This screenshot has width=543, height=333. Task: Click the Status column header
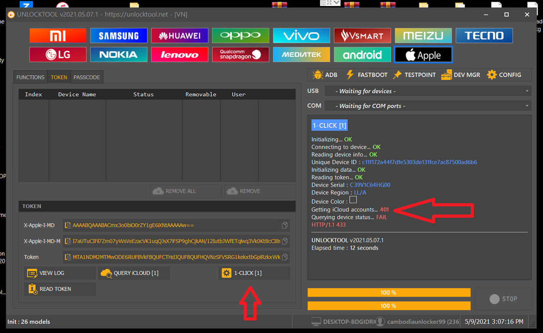coord(144,94)
